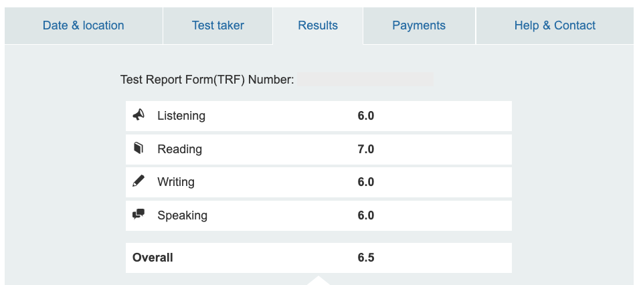
Task: Click the Reading book icon
Action: point(139,149)
